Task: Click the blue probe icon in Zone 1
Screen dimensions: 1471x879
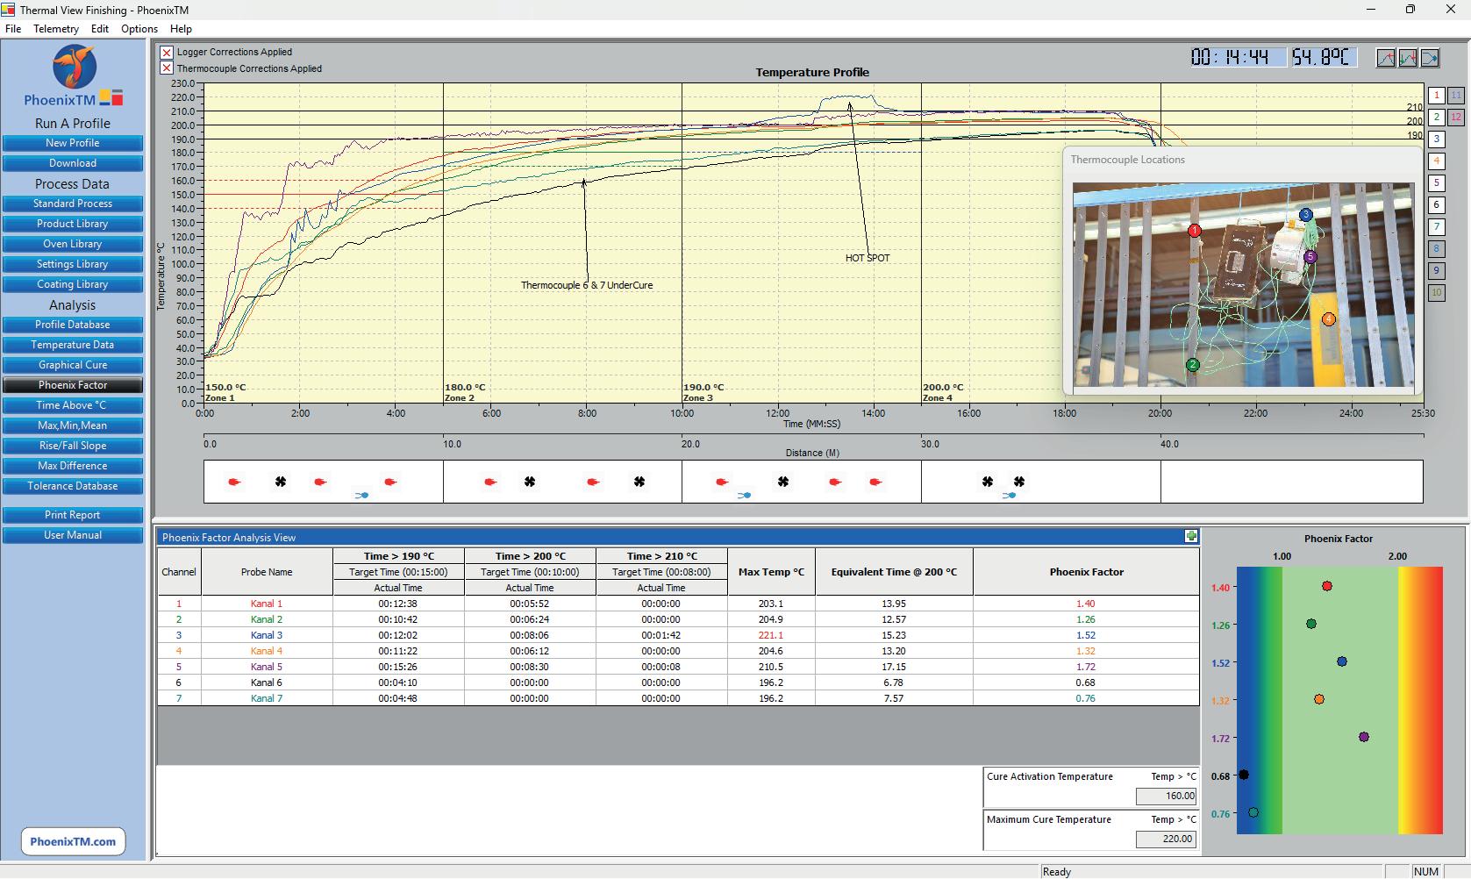Action: pos(361,496)
